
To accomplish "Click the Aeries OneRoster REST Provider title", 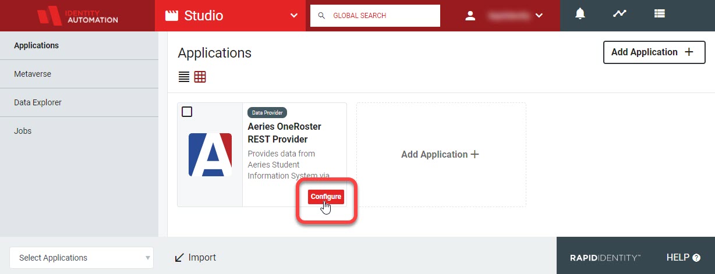I will [284, 133].
